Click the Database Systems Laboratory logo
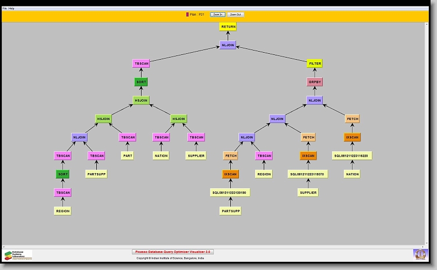Image resolution: width=437 pixels, height=270 pixels. tap(18, 255)
